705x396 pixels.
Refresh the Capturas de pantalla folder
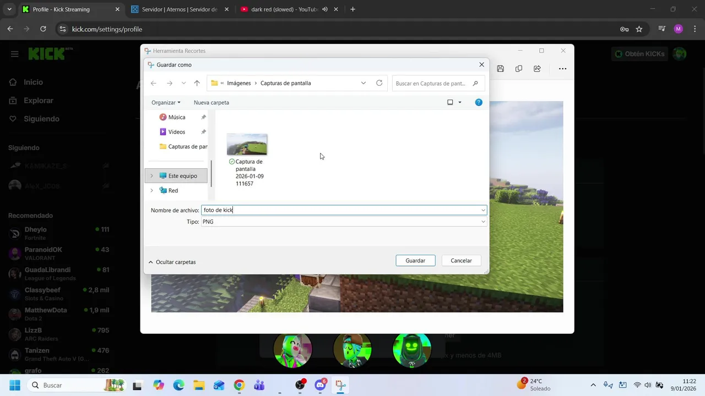pos(379,83)
